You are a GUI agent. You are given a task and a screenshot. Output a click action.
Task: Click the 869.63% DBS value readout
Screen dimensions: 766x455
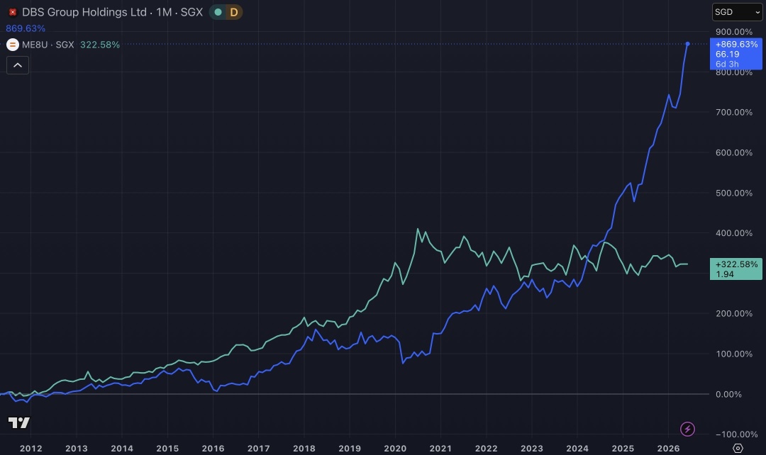click(x=26, y=28)
